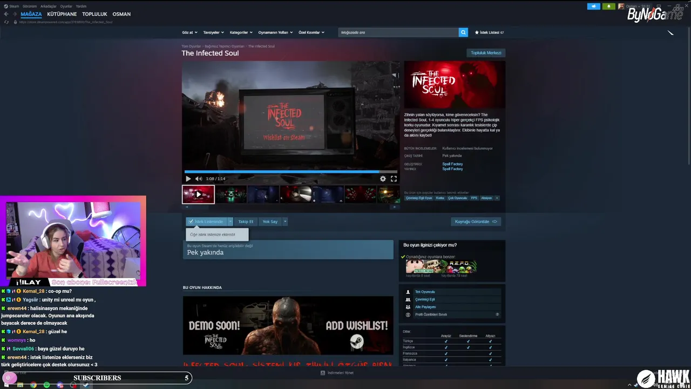Expand the Oynamanın Yolları dropdown
The height and width of the screenshot is (389, 691).
(275, 32)
